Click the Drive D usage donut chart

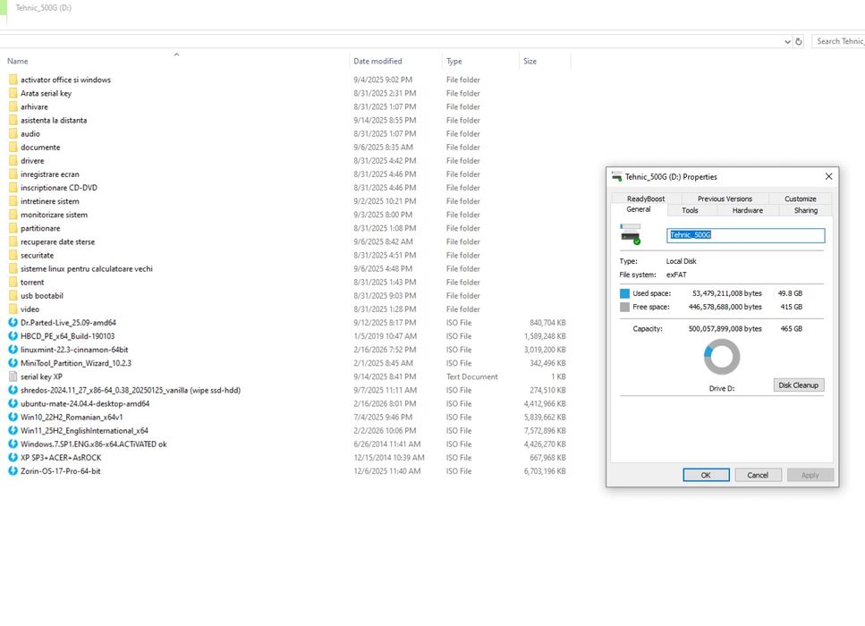click(x=722, y=357)
